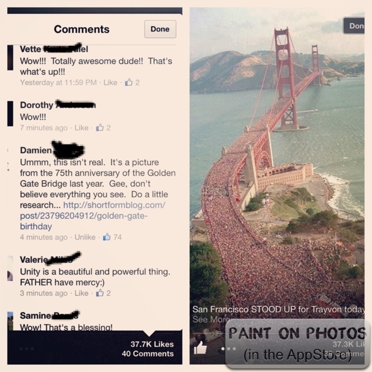Tap the 37.7K Likes count
The height and width of the screenshot is (372, 372).
click(x=152, y=344)
